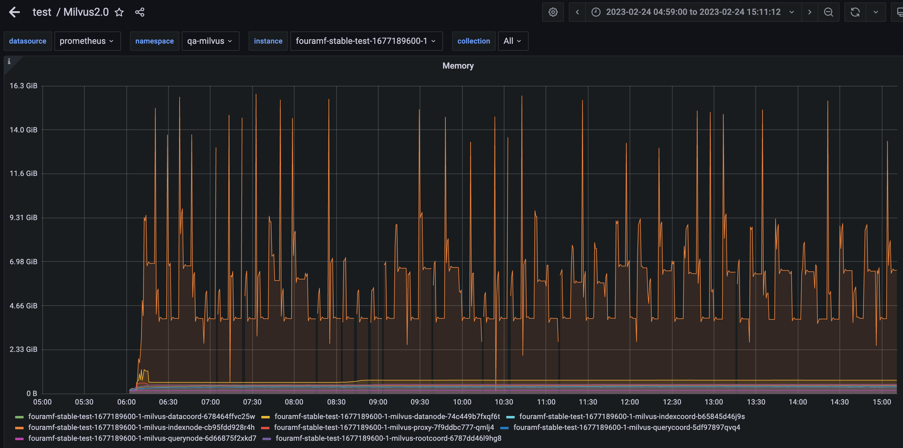Click the Memory panel title
The height and width of the screenshot is (448, 903).
click(458, 66)
